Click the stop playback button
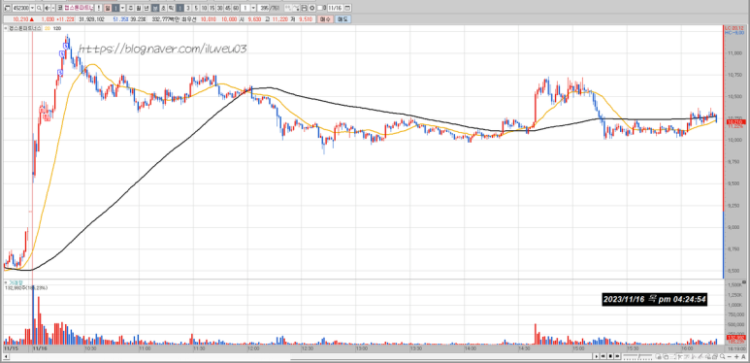This screenshot has height=363, width=750. click(610, 356)
